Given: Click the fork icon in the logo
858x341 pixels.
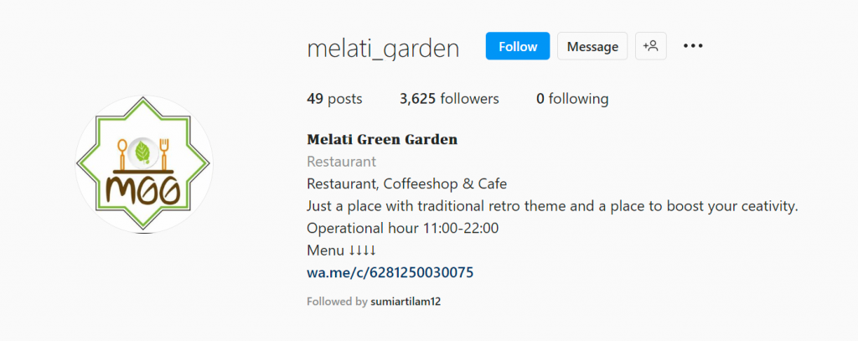Looking at the screenshot, I should tap(164, 153).
